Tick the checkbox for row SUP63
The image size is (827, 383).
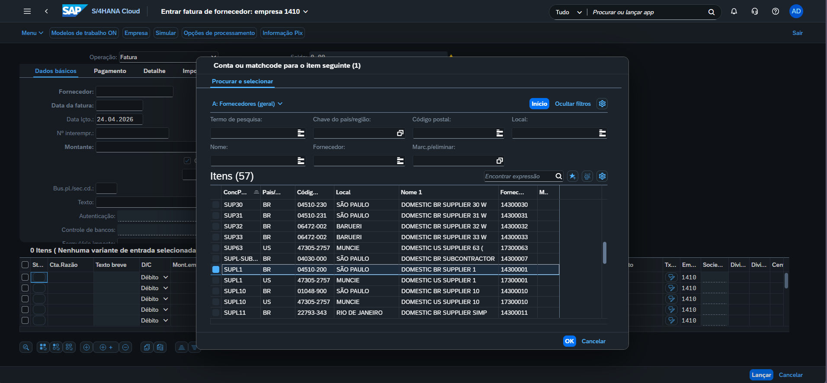pos(216,248)
